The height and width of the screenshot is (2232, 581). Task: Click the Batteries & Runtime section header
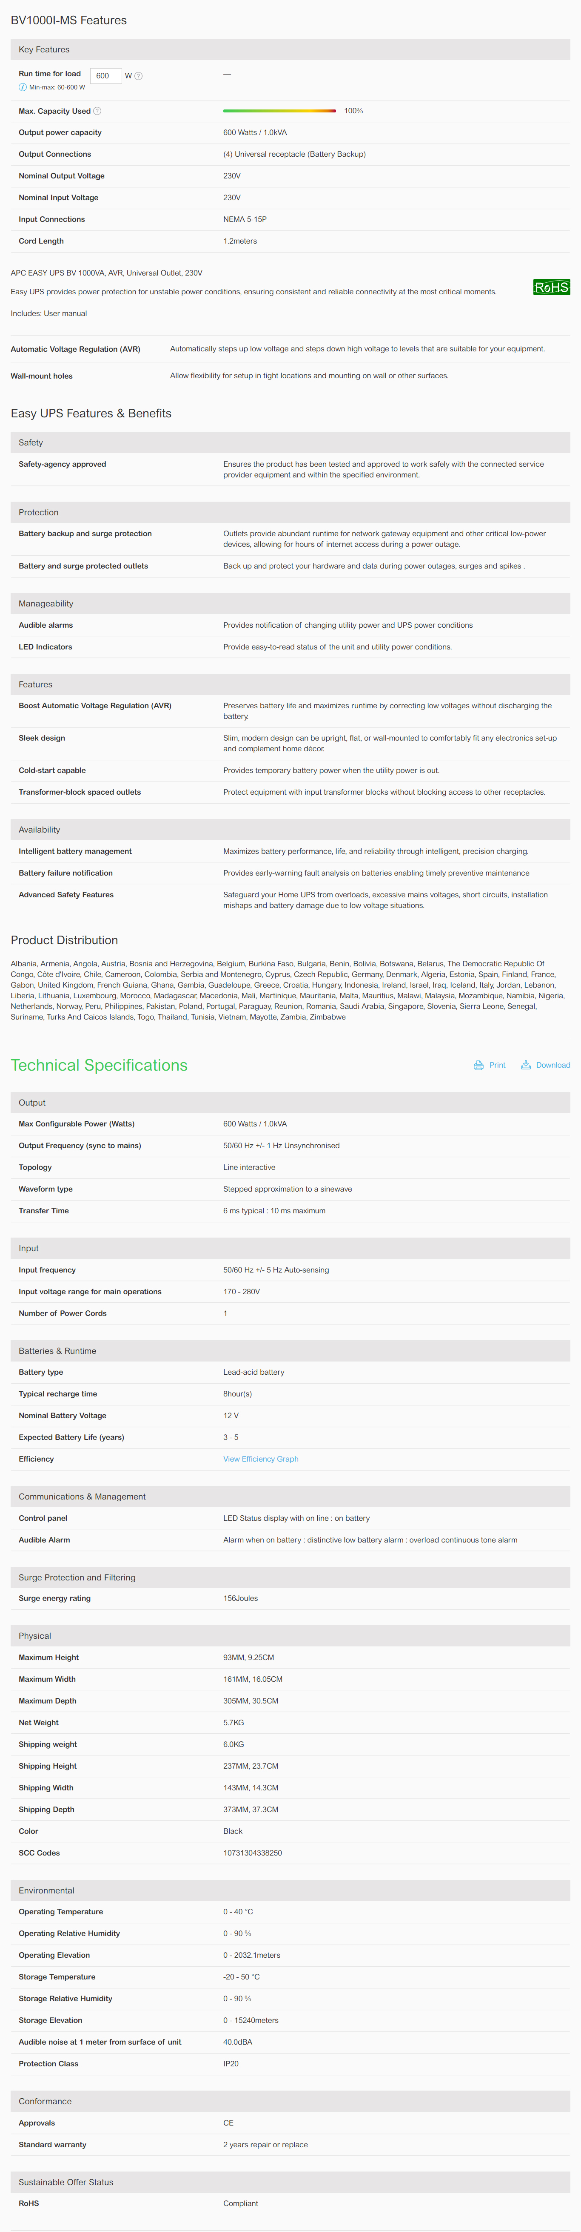(290, 1351)
